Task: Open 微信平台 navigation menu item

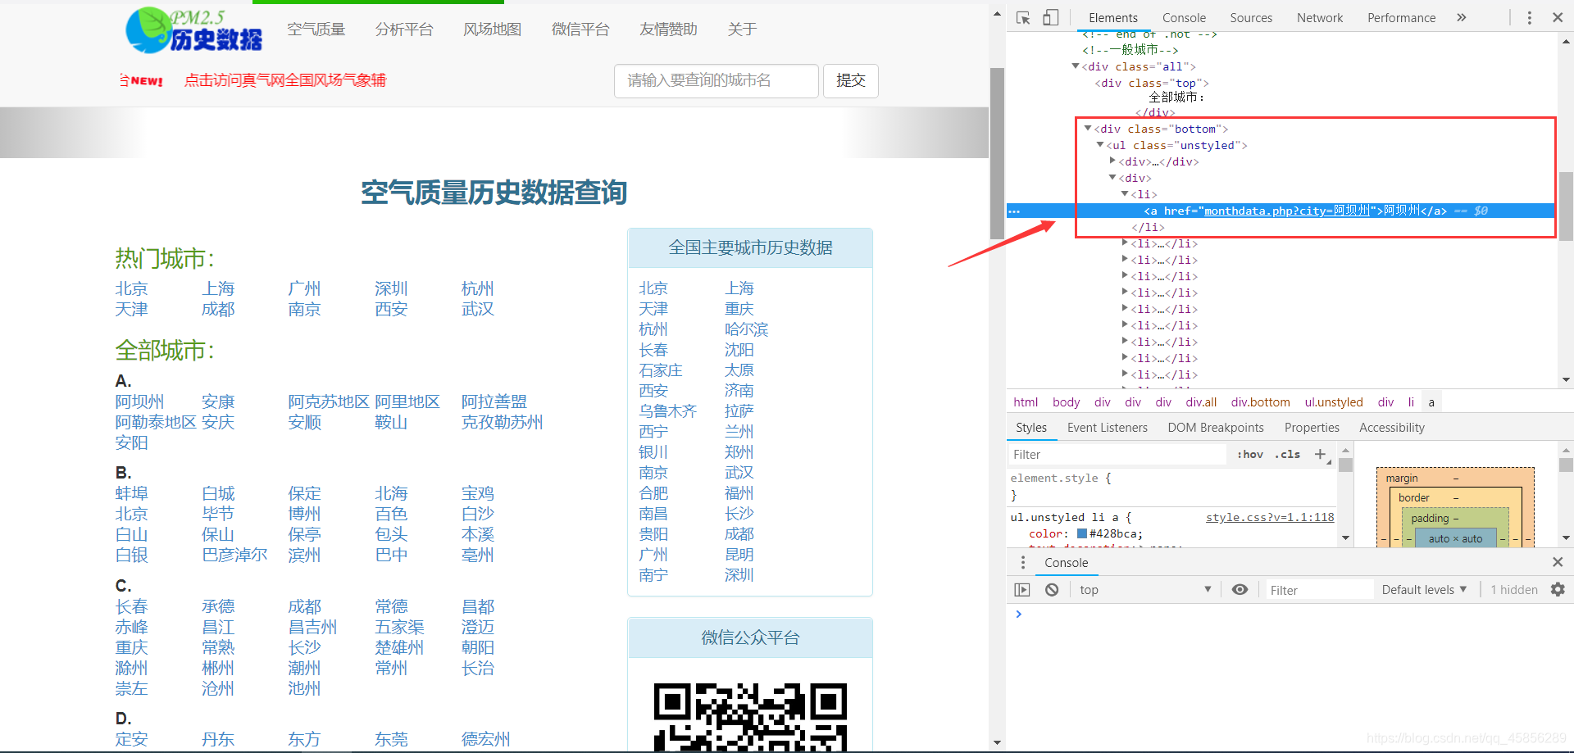Action: pyautogui.click(x=580, y=29)
